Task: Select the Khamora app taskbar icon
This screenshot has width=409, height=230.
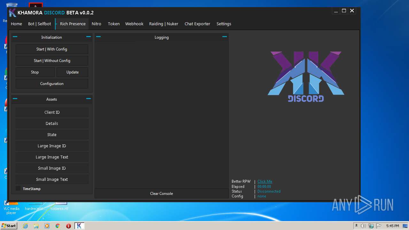Action: coord(79,226)
